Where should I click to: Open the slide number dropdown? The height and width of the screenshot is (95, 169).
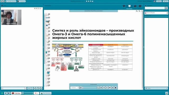74,88
